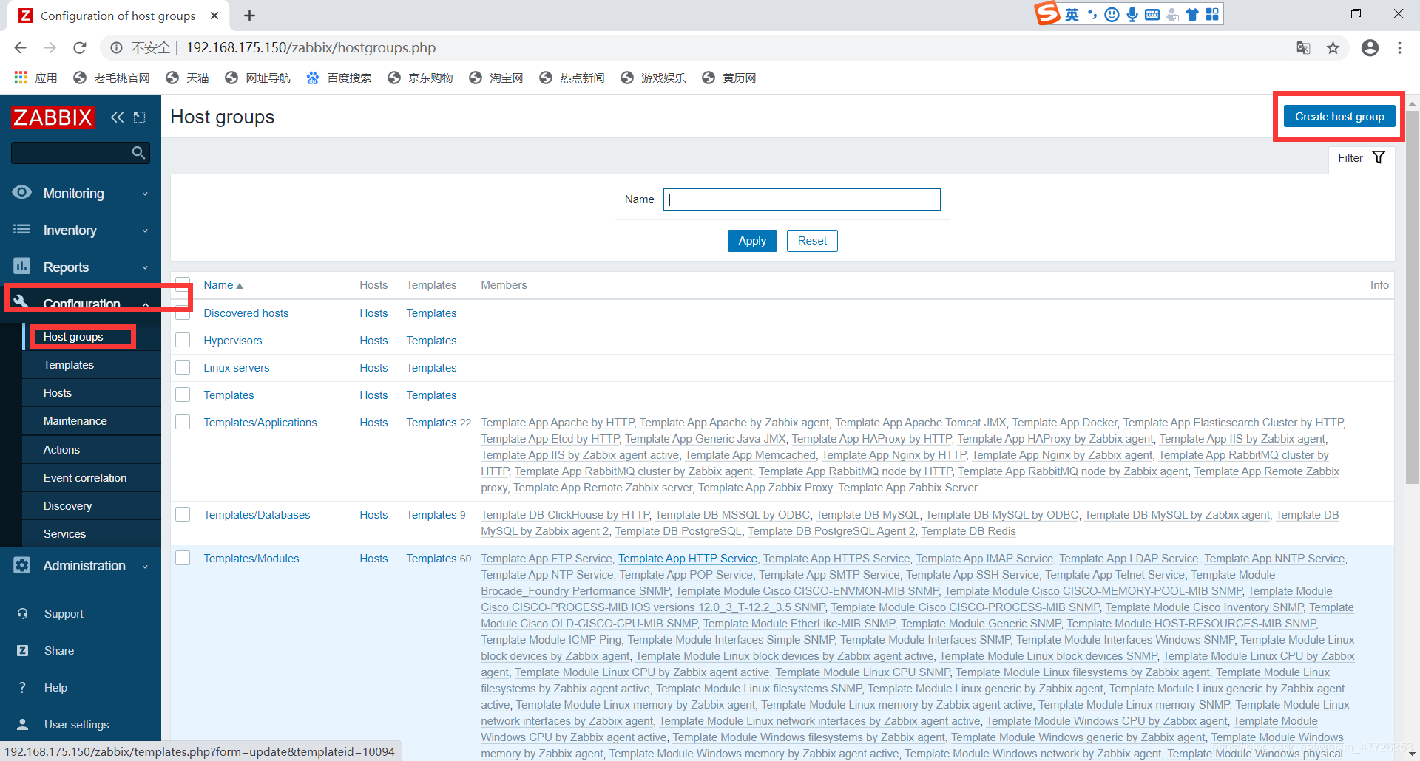This screenshot has width=1420, height=761.
Task: Collapse Configuration menu chevron
Action: [x=145, y=304]
